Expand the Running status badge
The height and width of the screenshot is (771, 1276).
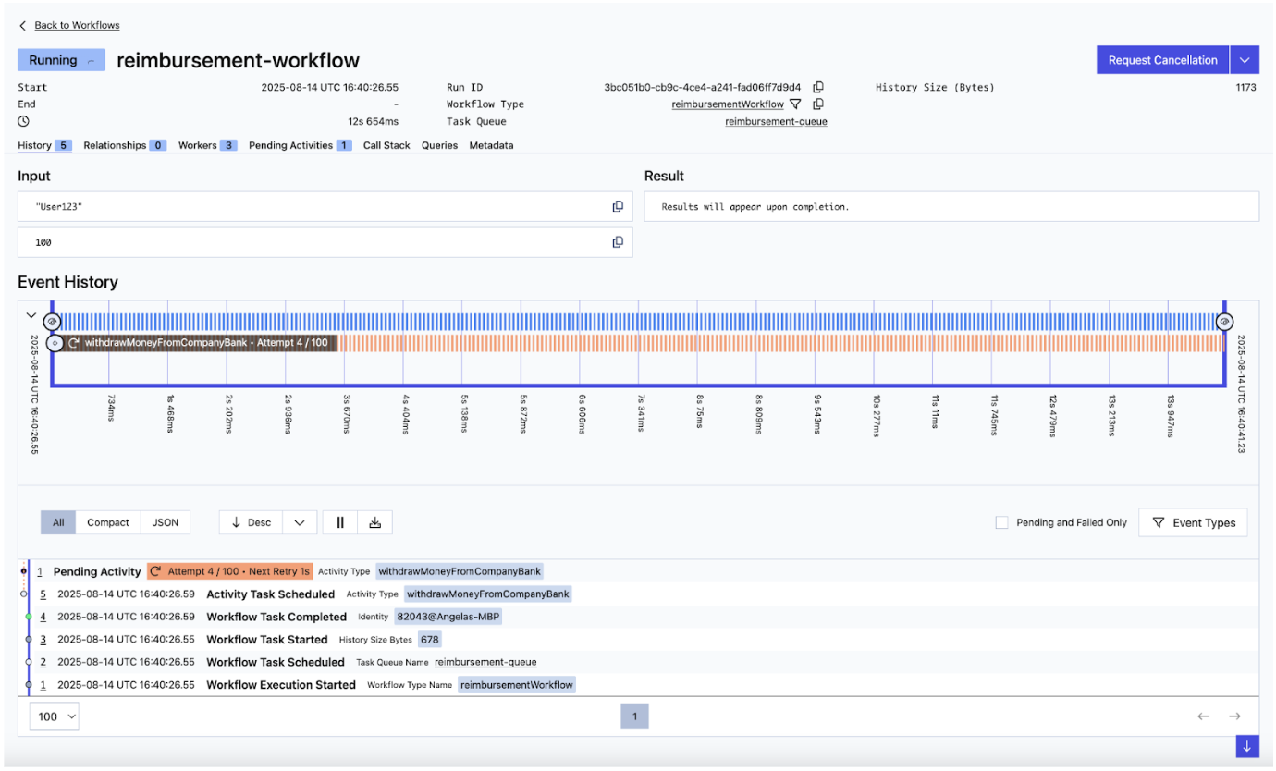tap(89, 59)
